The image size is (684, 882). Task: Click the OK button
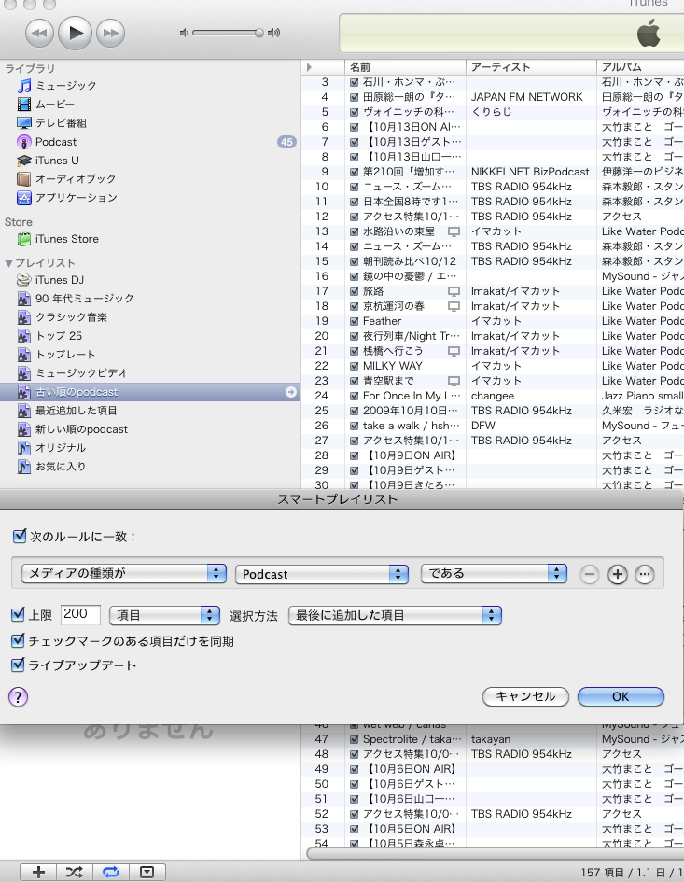tap(621, 696)
